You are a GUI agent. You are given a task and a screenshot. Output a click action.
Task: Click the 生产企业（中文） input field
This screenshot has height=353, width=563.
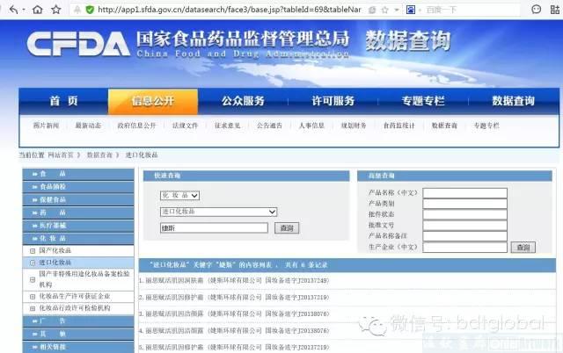coord(464,247)
